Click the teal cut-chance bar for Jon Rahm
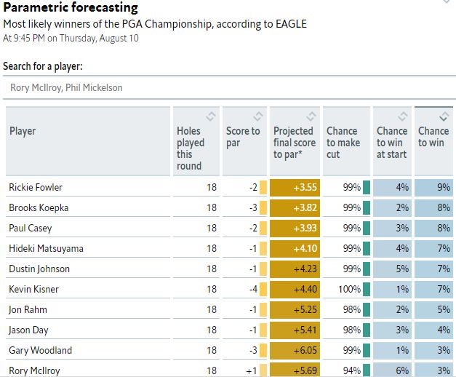Image resolution: width=456 pixels, height=377 pixels. 367,309
